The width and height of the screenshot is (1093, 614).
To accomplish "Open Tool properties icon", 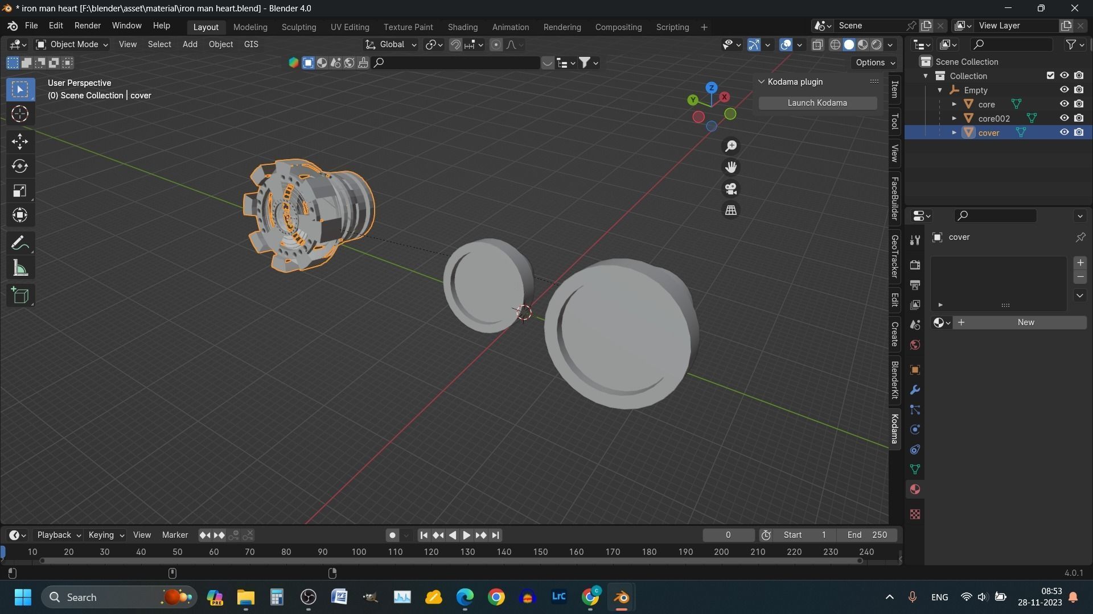I will click(915, 240).
